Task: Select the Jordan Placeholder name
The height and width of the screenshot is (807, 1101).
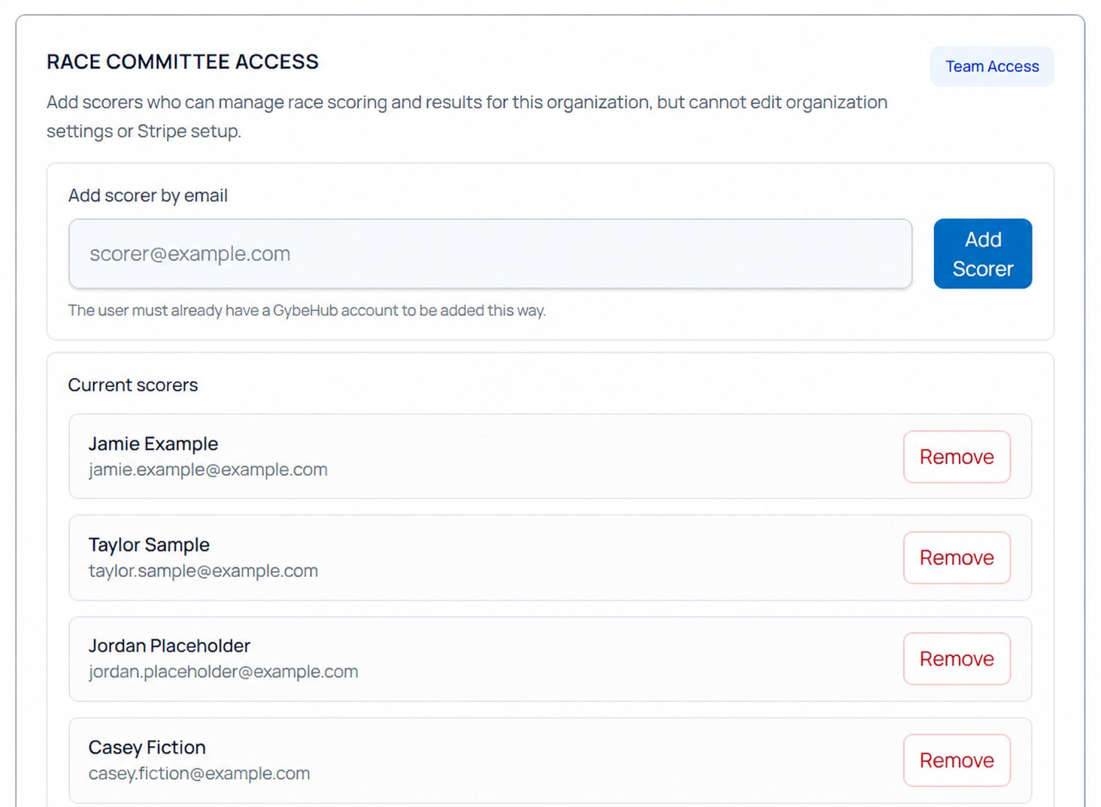Action: coord(169,645)
